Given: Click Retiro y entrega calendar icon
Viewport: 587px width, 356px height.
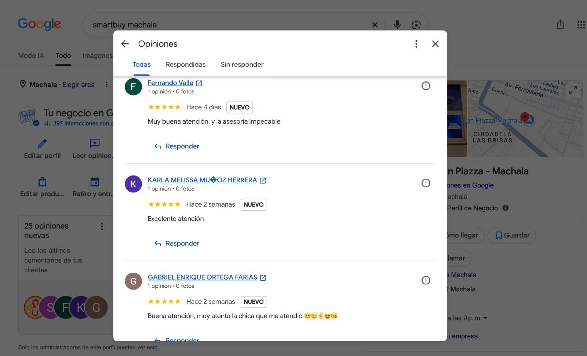Looking at the screenshot, I should [95, 182].
